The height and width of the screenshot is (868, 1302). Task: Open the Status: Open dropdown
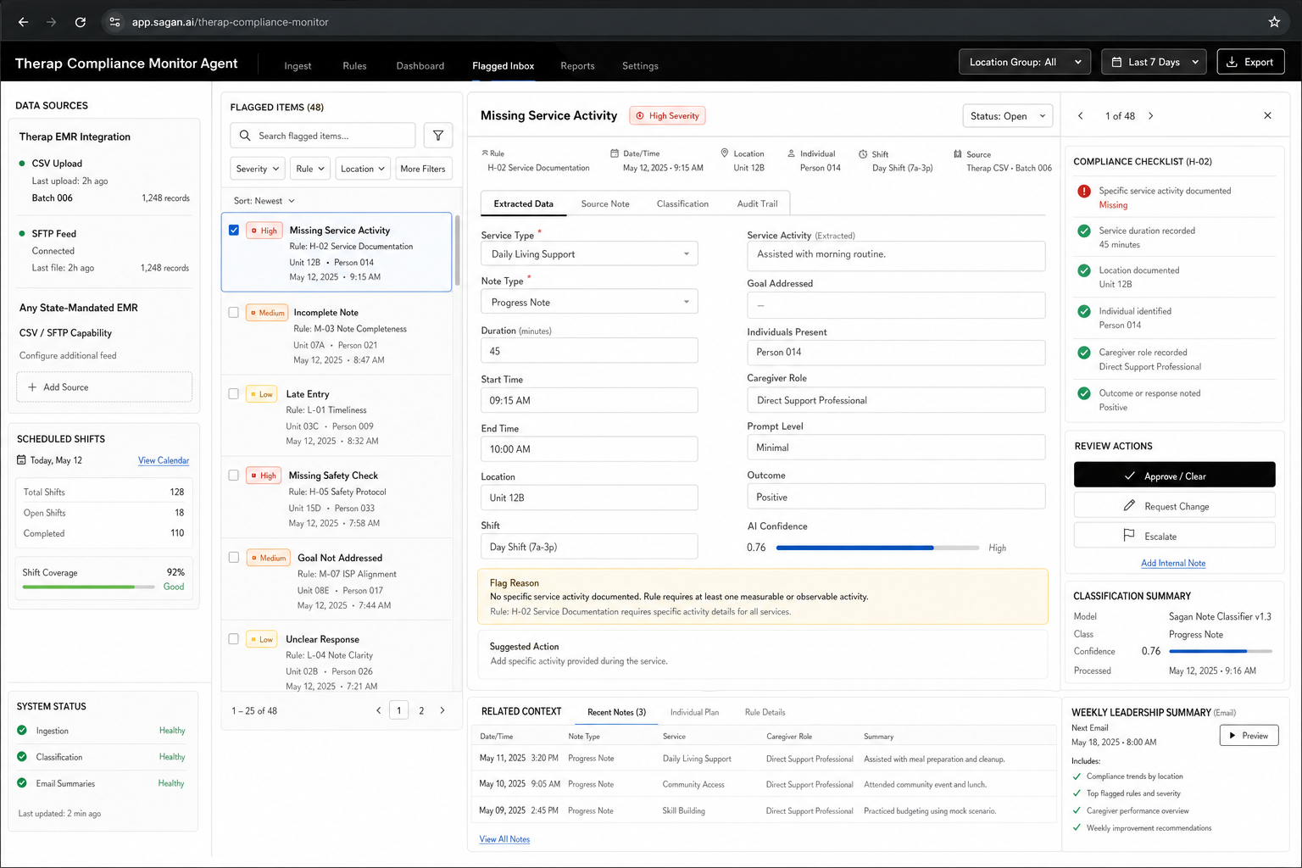pos(1007,116)
